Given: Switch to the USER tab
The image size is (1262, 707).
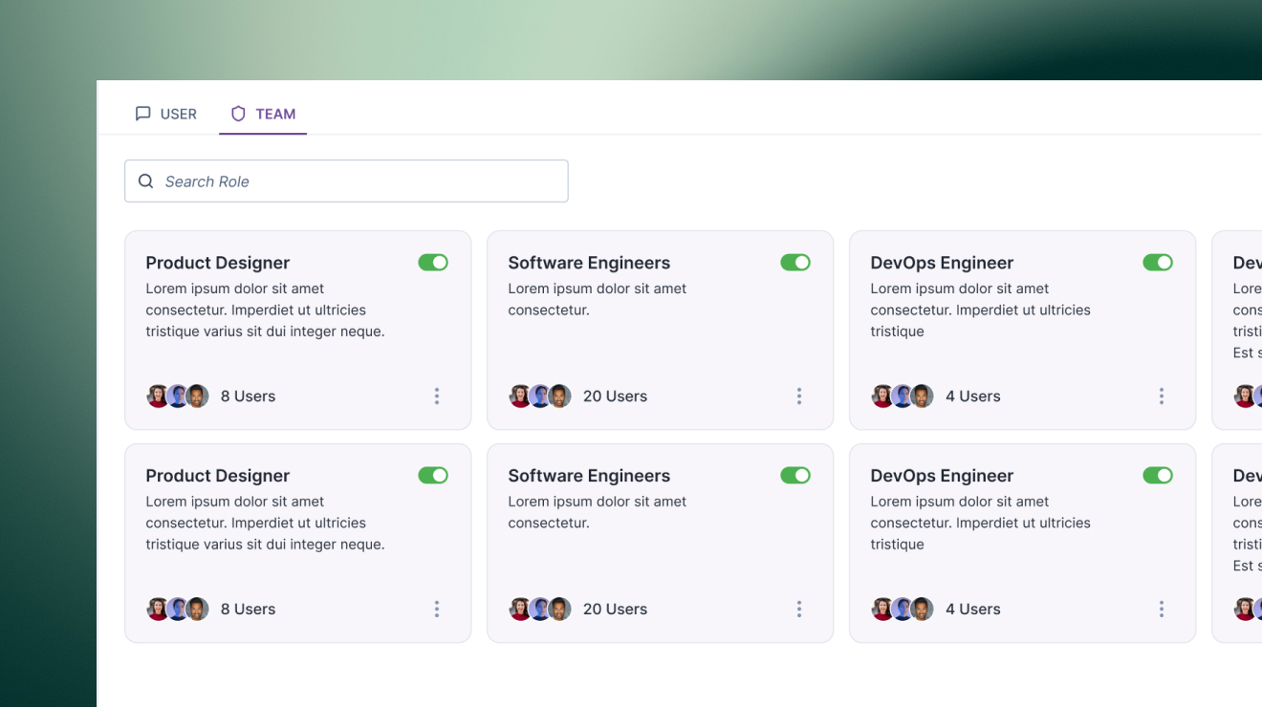Looking at the screenshot, I should pos(166,114).
